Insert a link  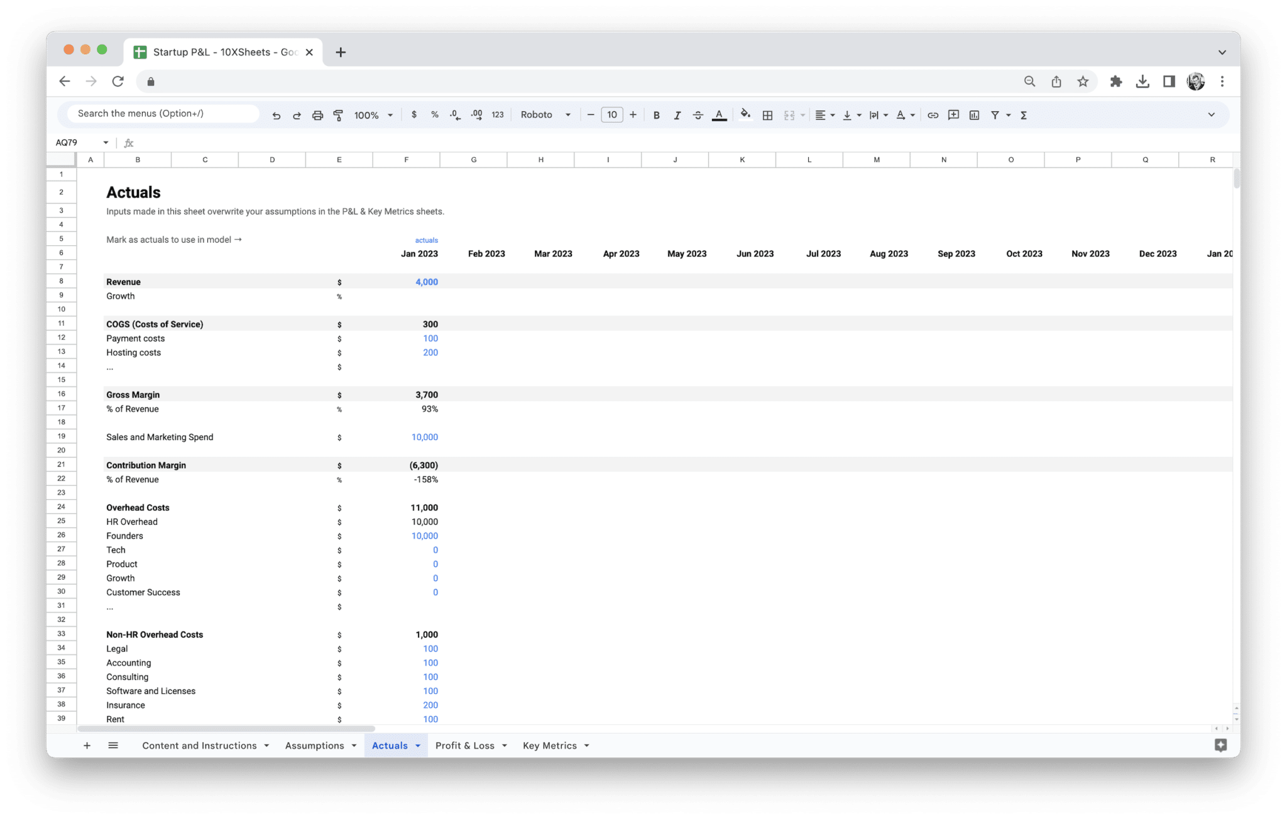(x=933, y=114)
